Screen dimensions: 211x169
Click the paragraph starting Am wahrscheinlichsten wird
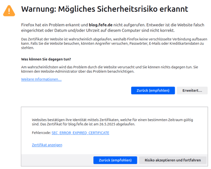coord(109,69)
